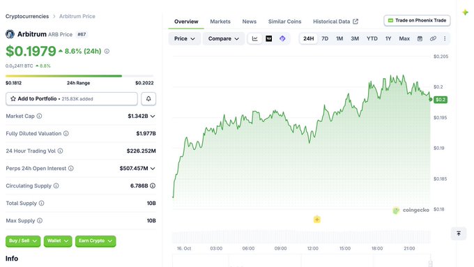Screen dimensions: 474x267
Task: Show Circulating Supply info tooltip
Action: [56, 185]
